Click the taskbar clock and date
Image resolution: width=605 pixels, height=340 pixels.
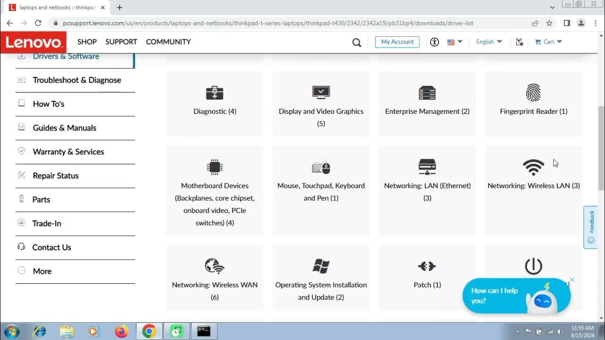click(x=582, y=331)
